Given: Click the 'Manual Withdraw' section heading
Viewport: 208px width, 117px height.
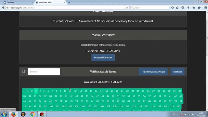Looking at the screenshot, I should pos(103,35).
